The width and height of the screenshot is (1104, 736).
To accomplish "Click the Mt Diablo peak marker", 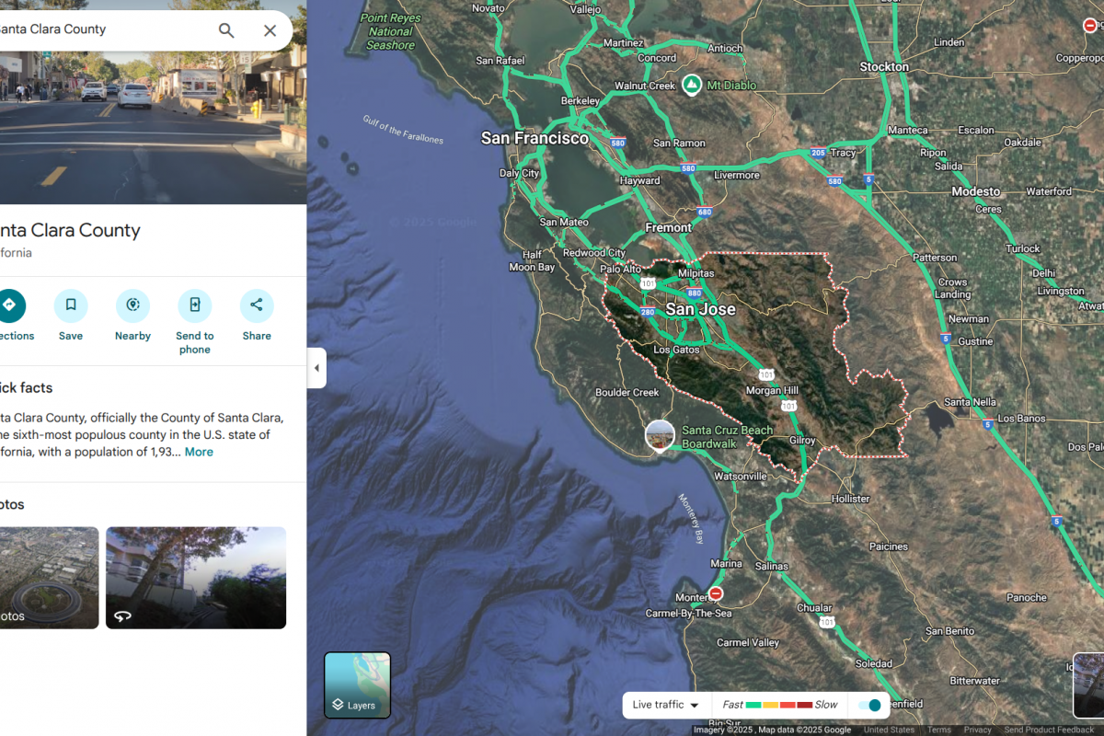I will click(691, 86).
